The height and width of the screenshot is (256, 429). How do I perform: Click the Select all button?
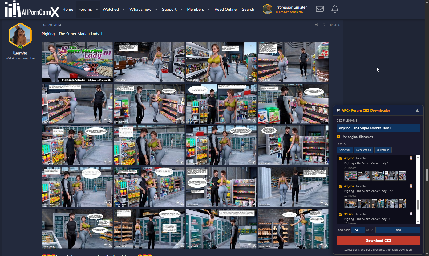(345, 150)
